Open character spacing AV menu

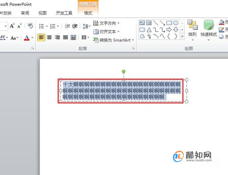point(4,38)
